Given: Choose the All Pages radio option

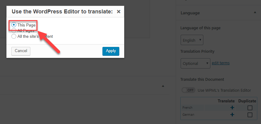Looking at the screenshot, I should [x=14, y=31].
